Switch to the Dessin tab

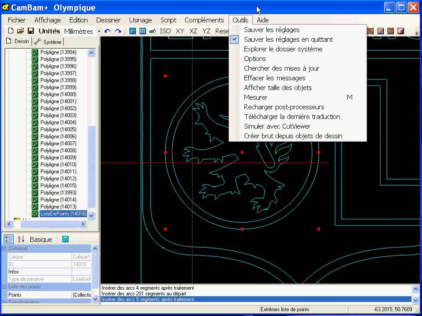tap(18, 41)
